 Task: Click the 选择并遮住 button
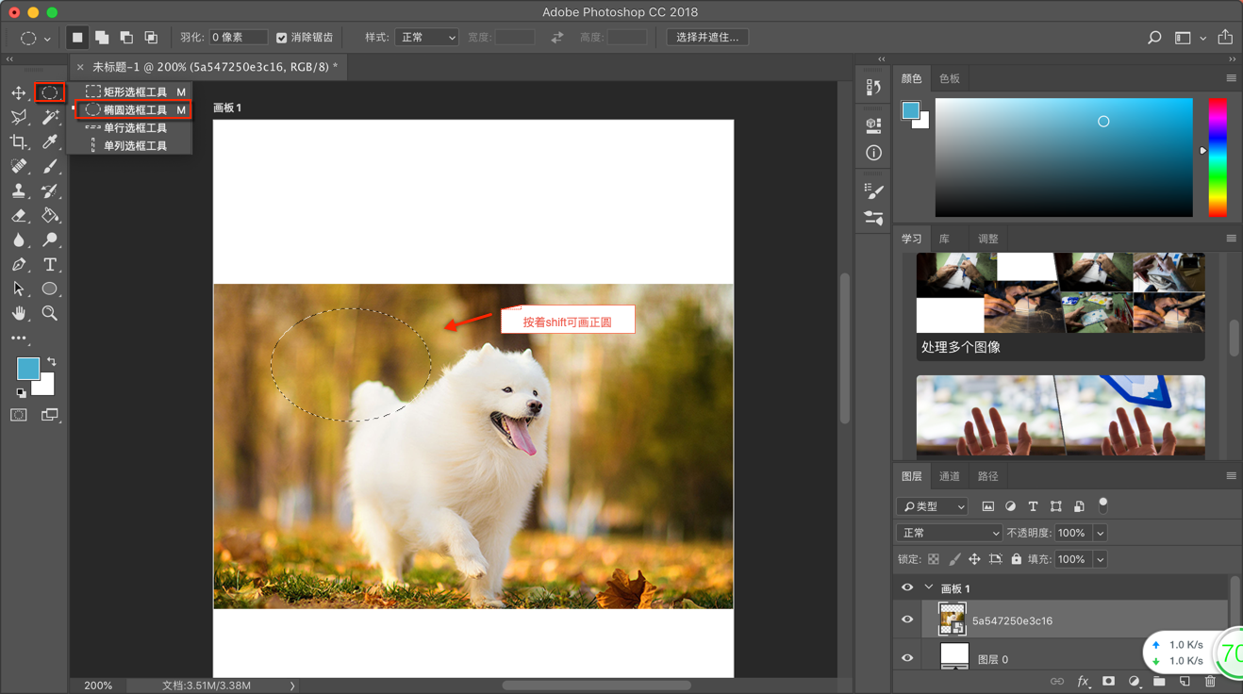tap(707, 38)
